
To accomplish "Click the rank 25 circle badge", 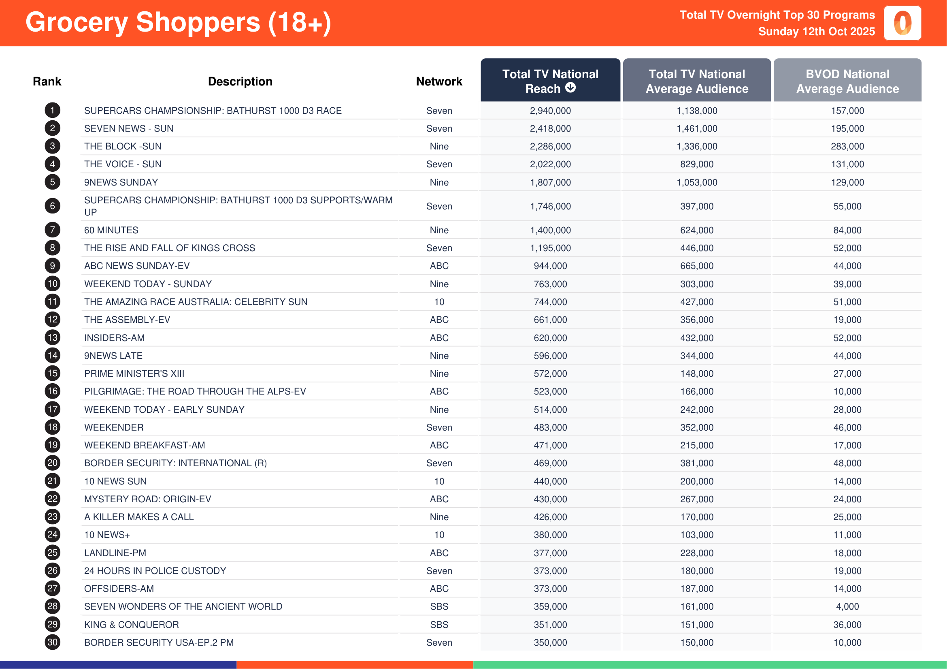I will pos(52,553).
